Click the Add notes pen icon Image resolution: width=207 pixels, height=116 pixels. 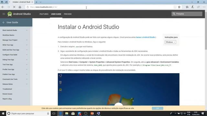(x=193, y=7)
